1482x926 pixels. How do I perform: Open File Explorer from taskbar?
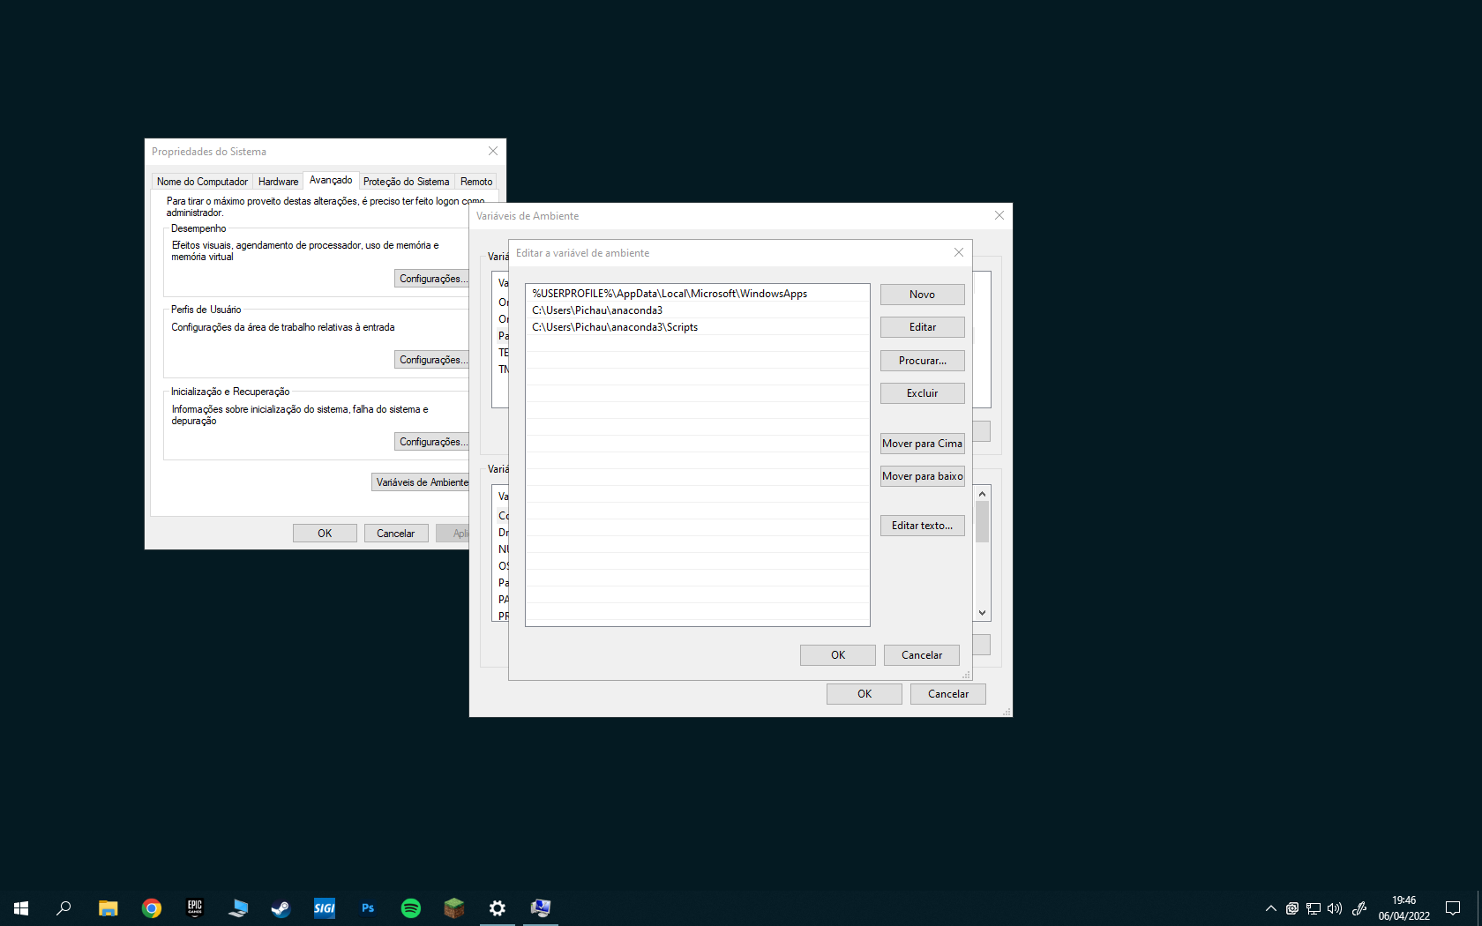[x=108, y=907]
